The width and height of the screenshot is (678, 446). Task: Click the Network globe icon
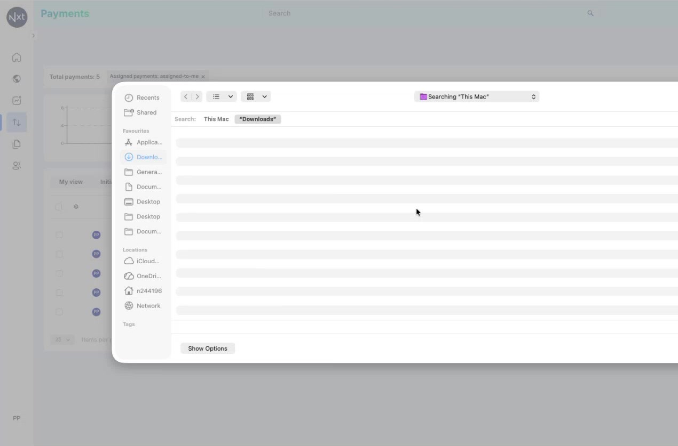129,306
